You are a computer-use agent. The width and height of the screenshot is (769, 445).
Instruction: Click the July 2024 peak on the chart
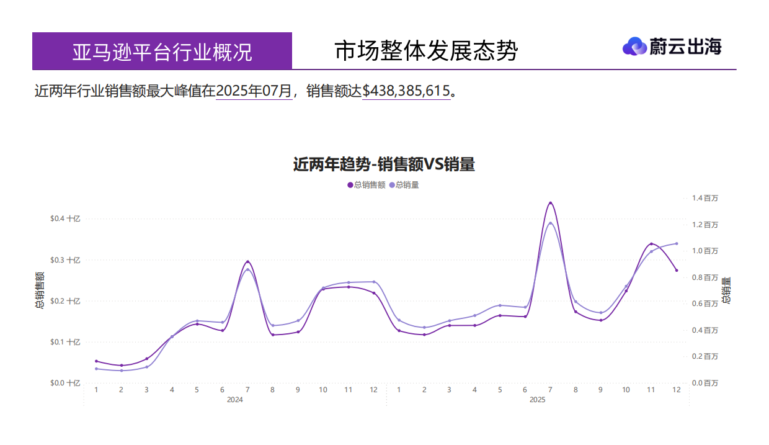pyautogui.click(x=247, y=261)
